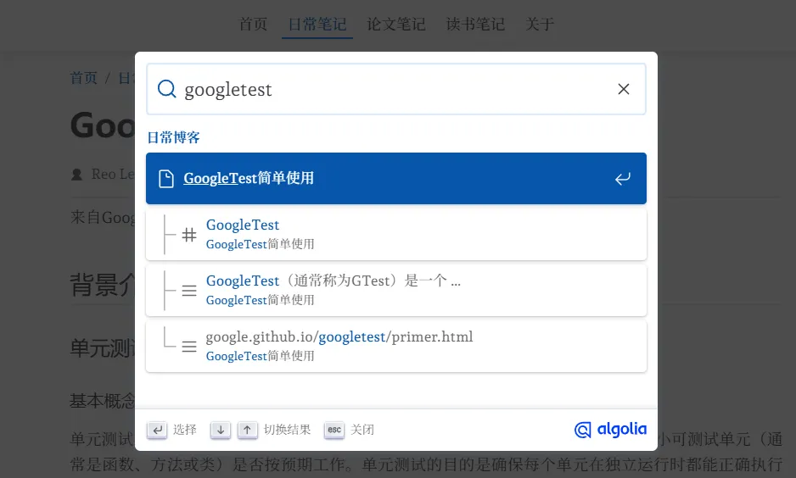Click the magnifier search icon

pyautogui.click(x=166, y=89)
